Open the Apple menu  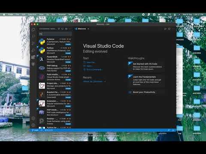[x=4, y=15]
